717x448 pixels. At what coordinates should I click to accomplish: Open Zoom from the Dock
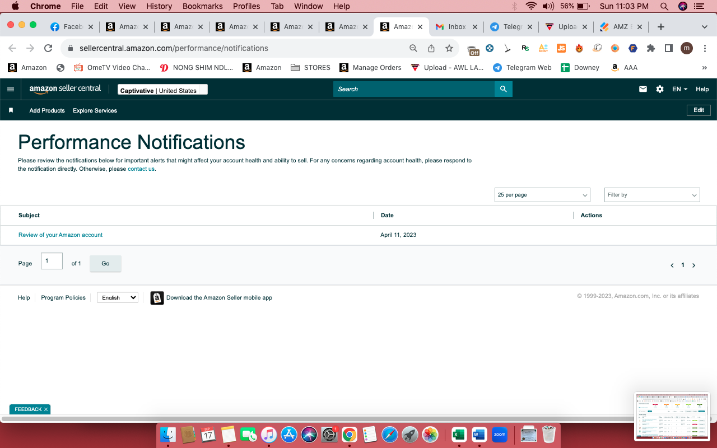coord(500,434)
